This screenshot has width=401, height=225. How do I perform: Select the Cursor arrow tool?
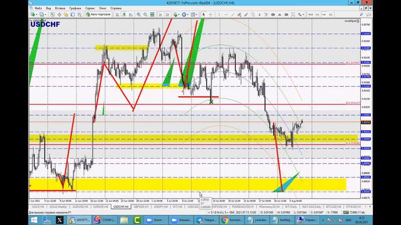coord(204,14)
